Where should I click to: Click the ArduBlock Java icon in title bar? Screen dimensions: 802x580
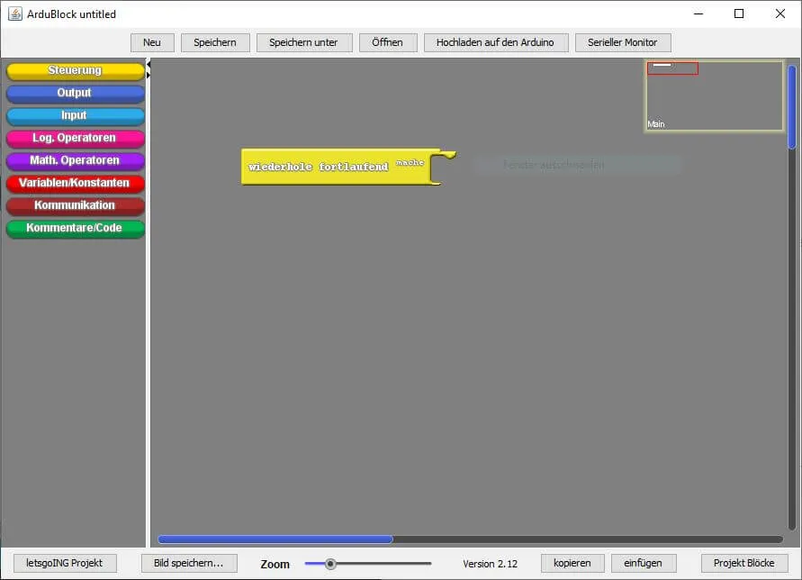tap(15, 14)
